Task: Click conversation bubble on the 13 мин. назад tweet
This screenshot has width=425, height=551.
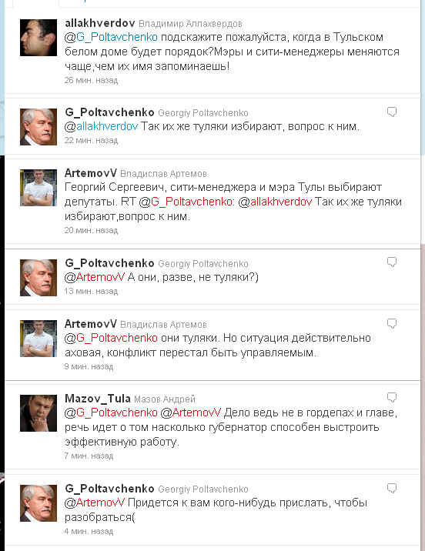Action: click(x=392, y=262)
